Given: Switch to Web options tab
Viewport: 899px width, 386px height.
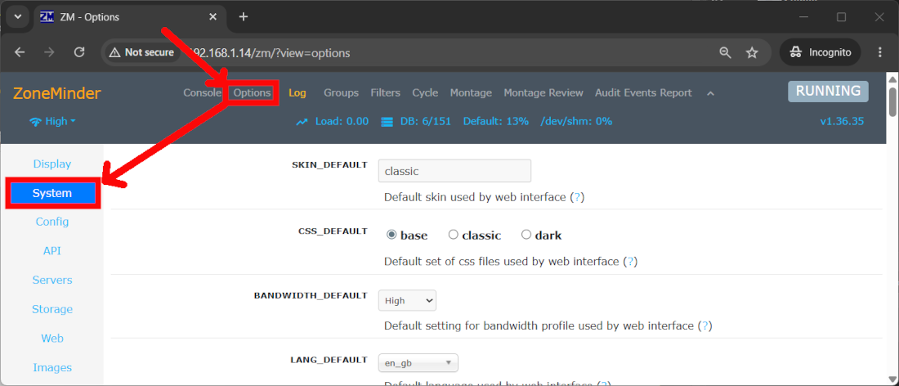Looking at the screenshot, I should point(52,339).
